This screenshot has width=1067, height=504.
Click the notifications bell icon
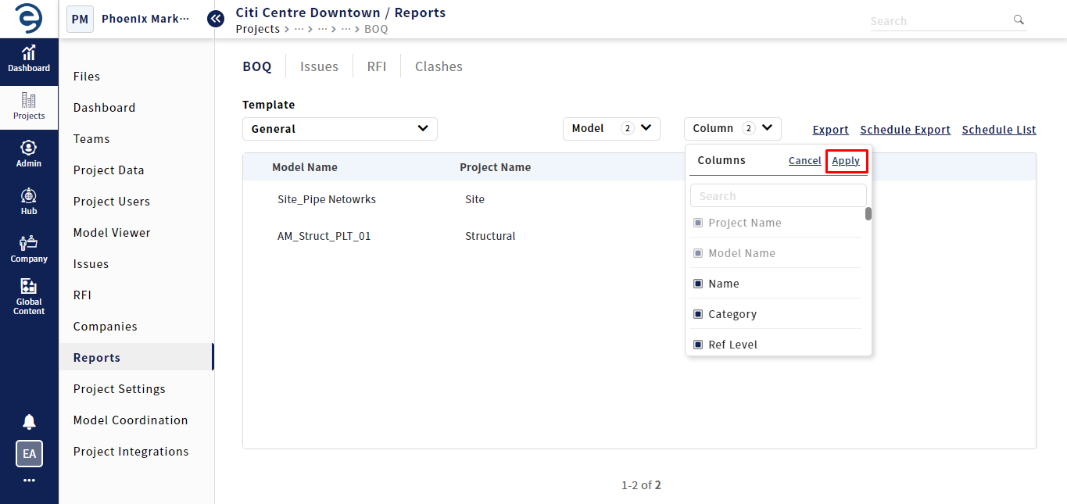(29, 422)
